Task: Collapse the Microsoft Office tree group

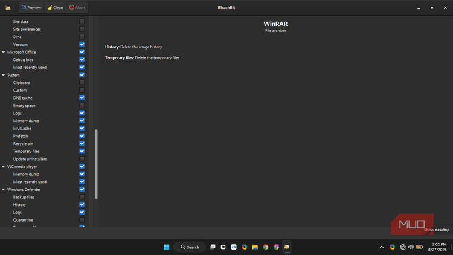Action: coord(4,52)
